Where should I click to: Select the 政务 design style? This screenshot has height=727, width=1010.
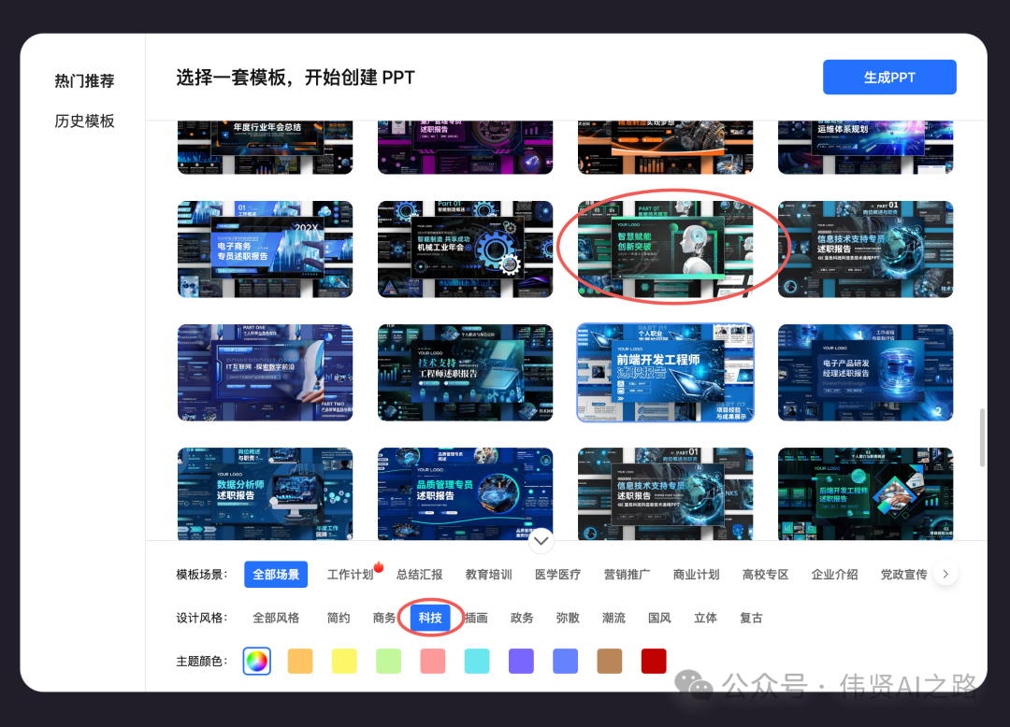click(522, 618)
